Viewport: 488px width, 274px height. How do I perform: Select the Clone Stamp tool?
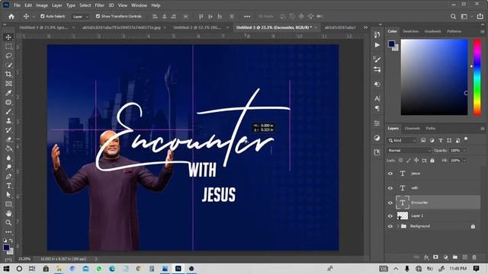[8, 121]
